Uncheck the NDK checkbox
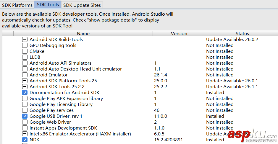The width and height of the screenshot is (278, 144). (x=25, y=140)
